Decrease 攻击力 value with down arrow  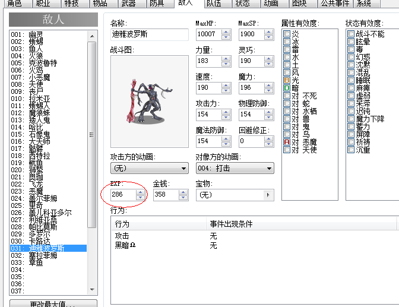[x=226, y=118]
